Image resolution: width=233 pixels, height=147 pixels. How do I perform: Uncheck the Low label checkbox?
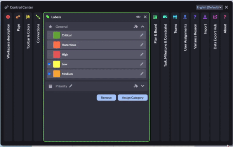(49, 64)
